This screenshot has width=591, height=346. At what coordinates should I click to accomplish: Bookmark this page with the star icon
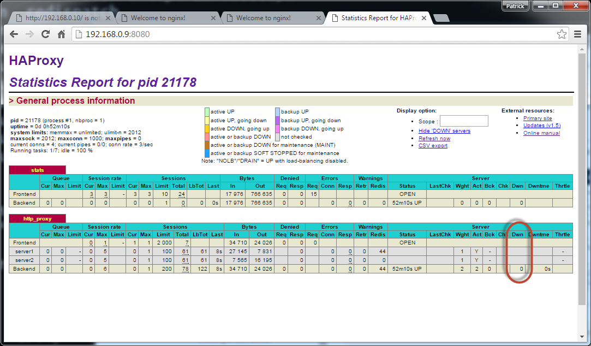(562, 34)
